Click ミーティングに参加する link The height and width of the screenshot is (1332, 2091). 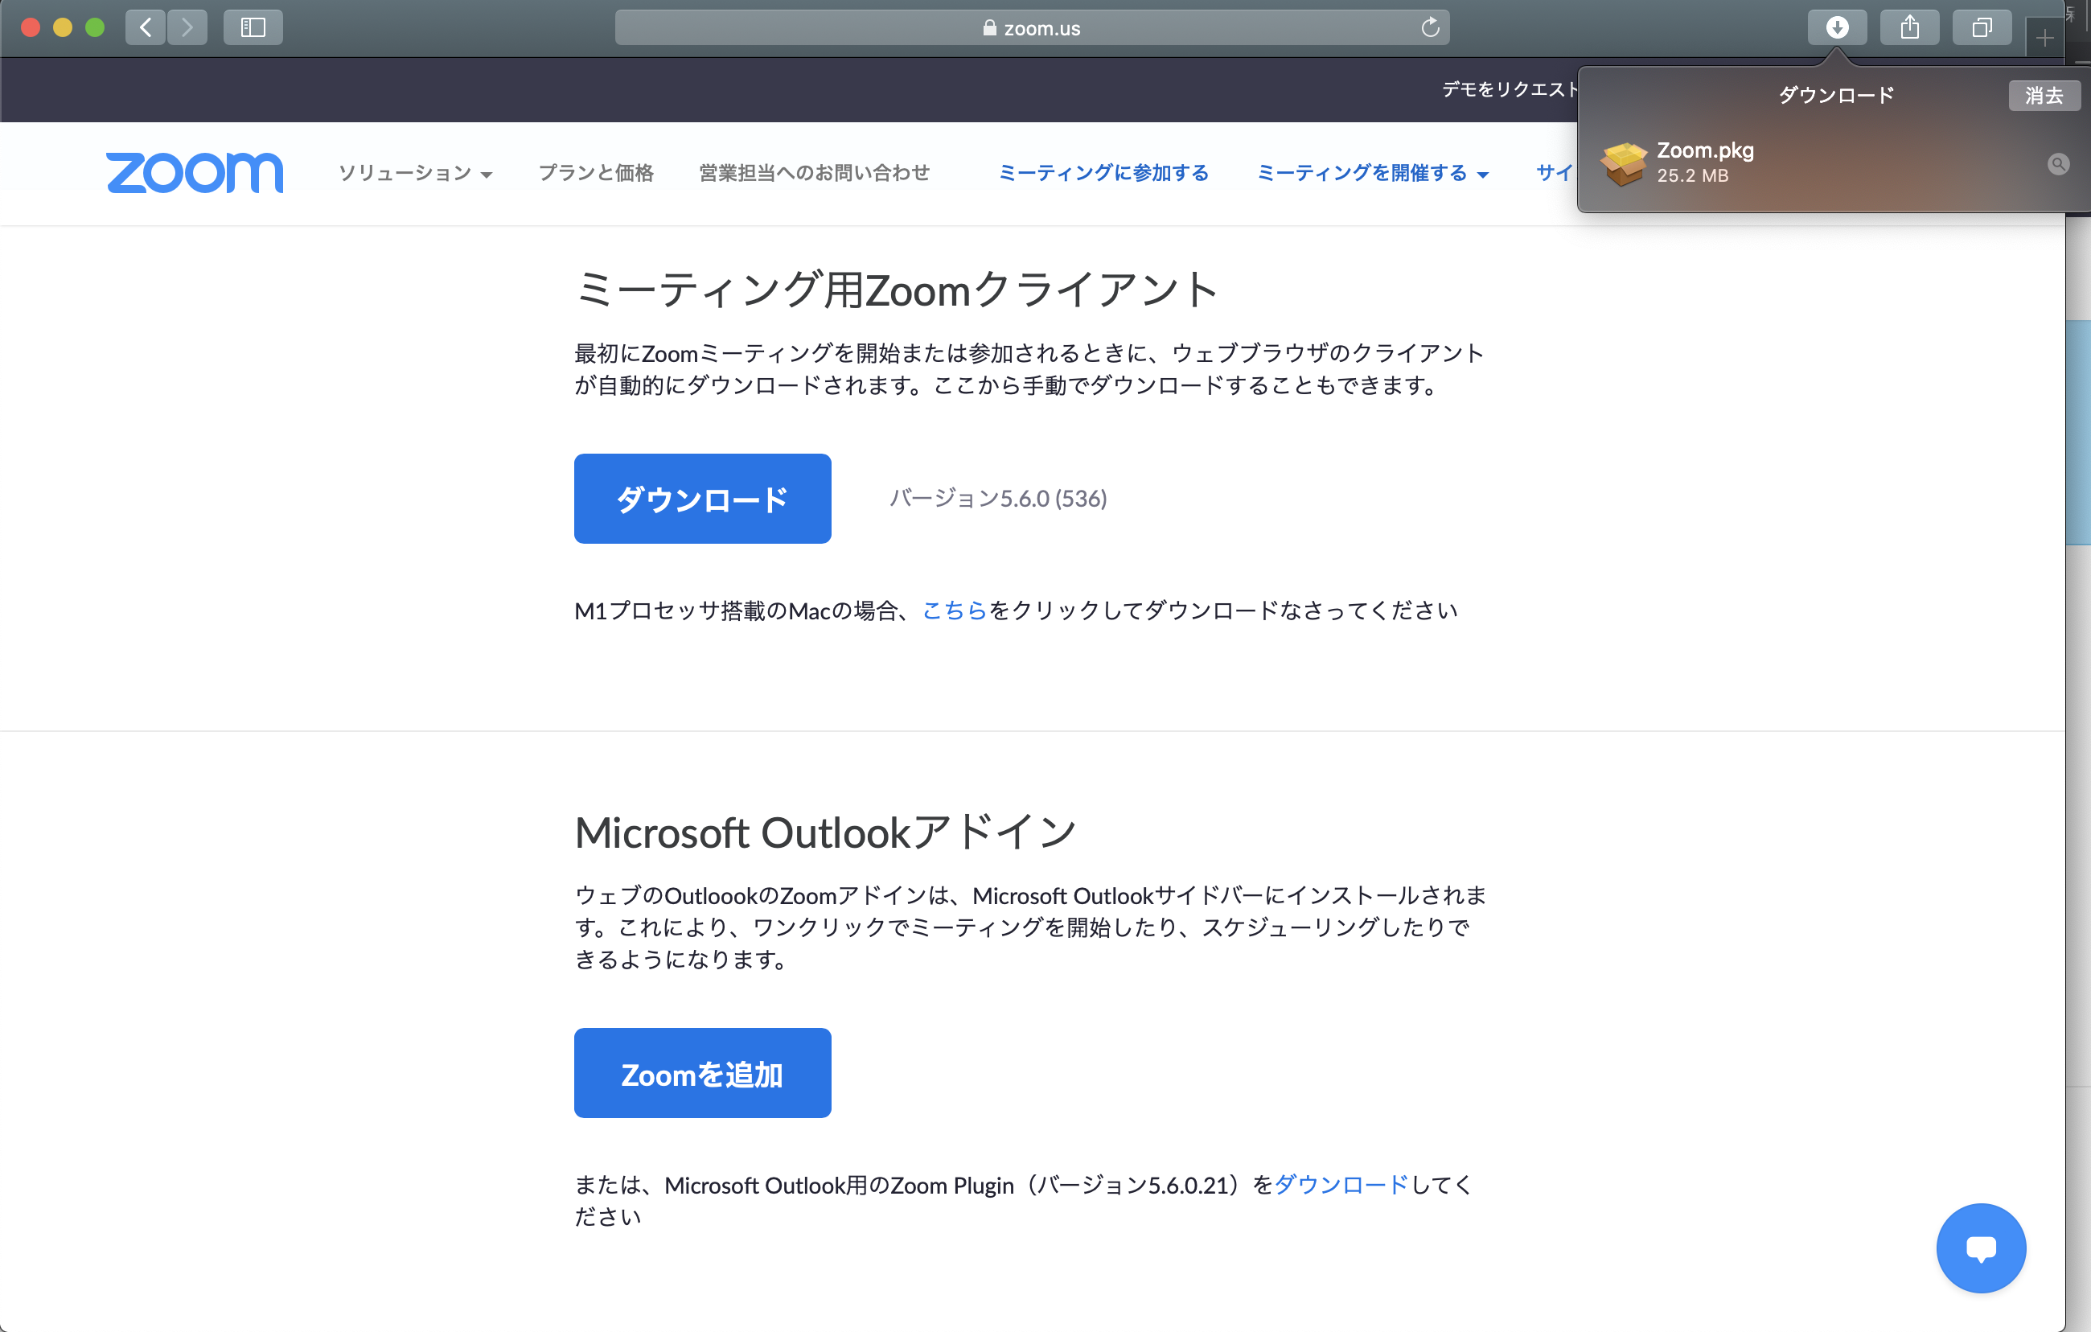tap(1103, 173)
